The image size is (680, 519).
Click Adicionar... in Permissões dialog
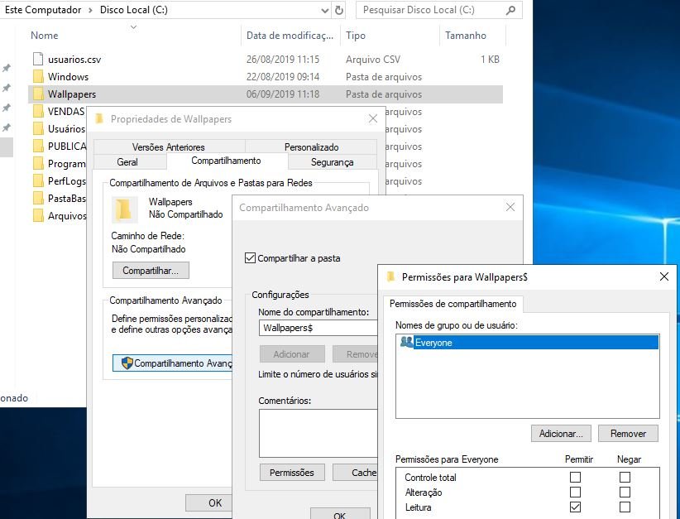pyautogui.click(x=561, y=433)
